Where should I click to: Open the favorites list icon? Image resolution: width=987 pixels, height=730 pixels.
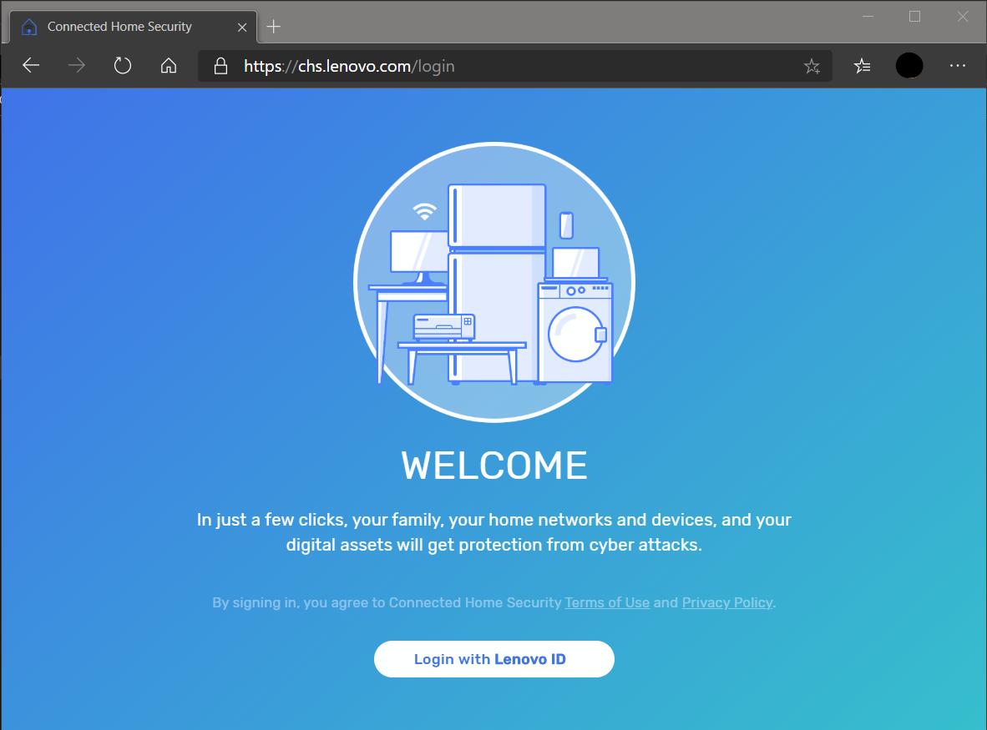[863, 65]
